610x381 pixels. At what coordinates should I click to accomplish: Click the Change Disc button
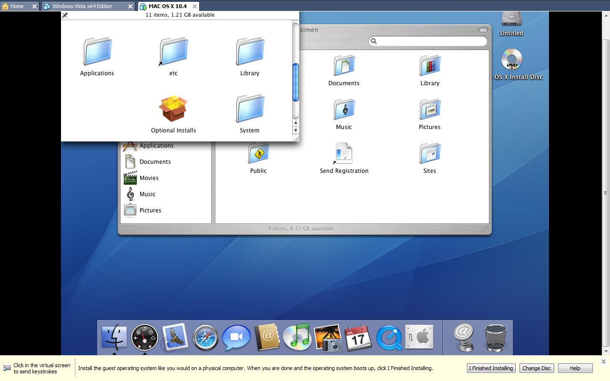coord(537,368)
